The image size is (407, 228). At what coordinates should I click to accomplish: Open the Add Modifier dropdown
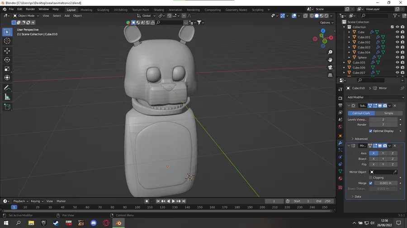point(375,97)
